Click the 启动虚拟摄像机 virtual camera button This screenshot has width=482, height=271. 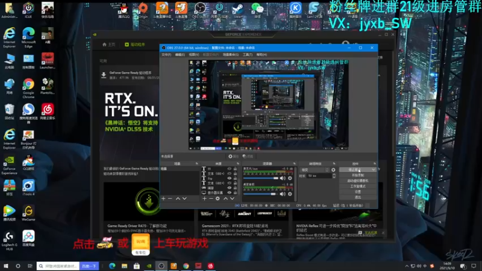[x=358, y=181]
